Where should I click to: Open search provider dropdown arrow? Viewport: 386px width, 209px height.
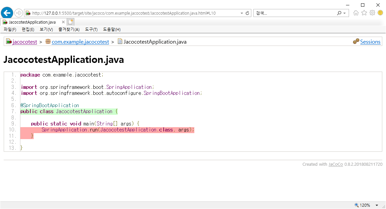pyautogui.click(x=344, y=13)
